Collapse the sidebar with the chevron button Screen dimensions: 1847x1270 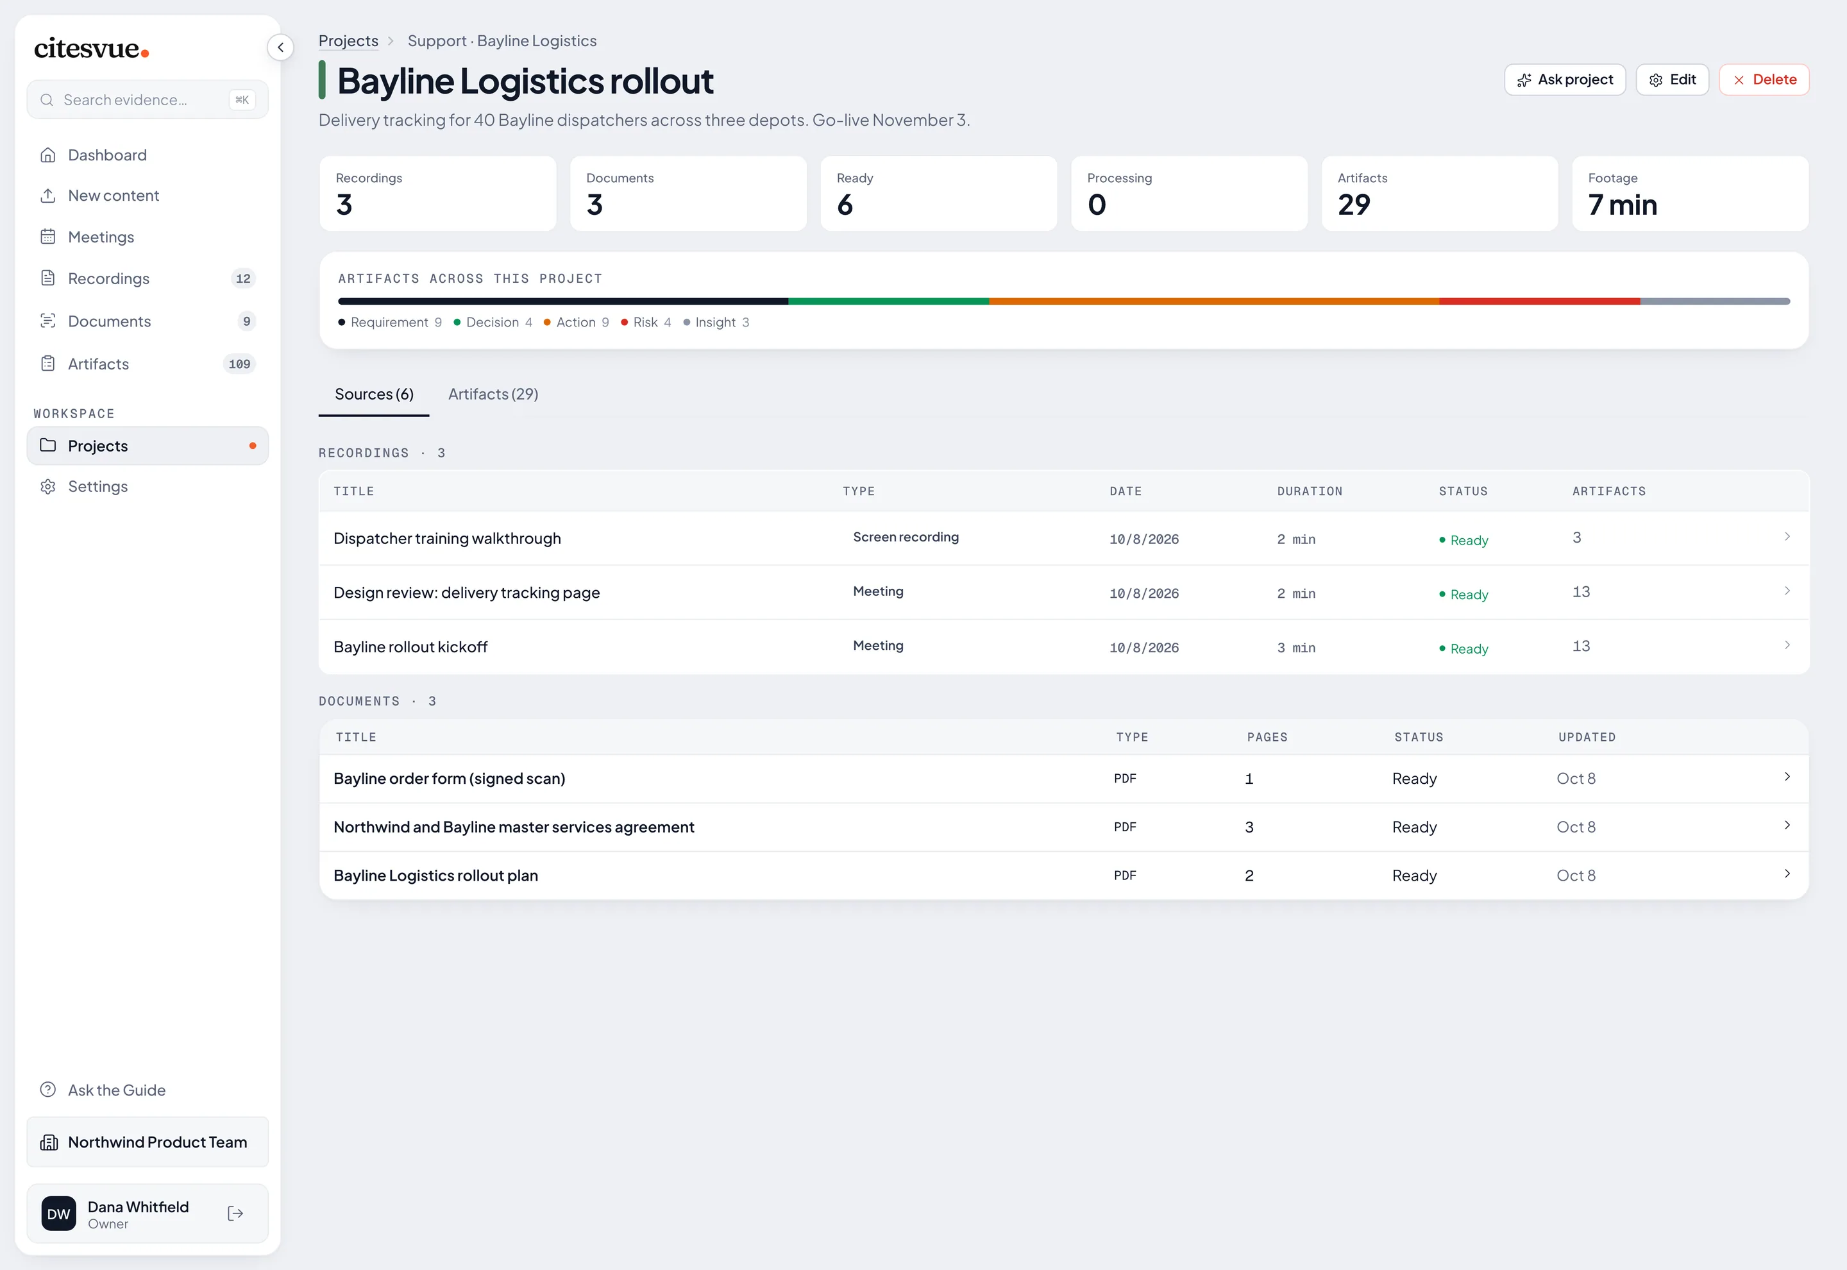(280, 47)
